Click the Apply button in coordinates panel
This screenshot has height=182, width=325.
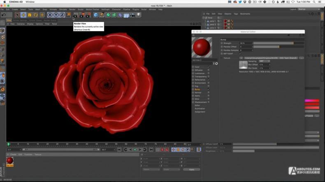[191, 169]
